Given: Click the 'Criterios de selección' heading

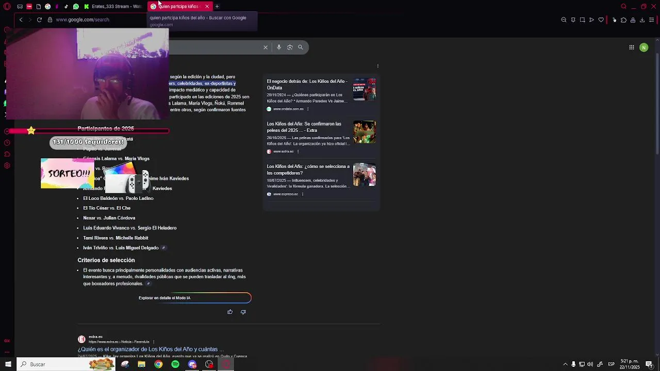Looking at the screenshot, I should [106, 260].
